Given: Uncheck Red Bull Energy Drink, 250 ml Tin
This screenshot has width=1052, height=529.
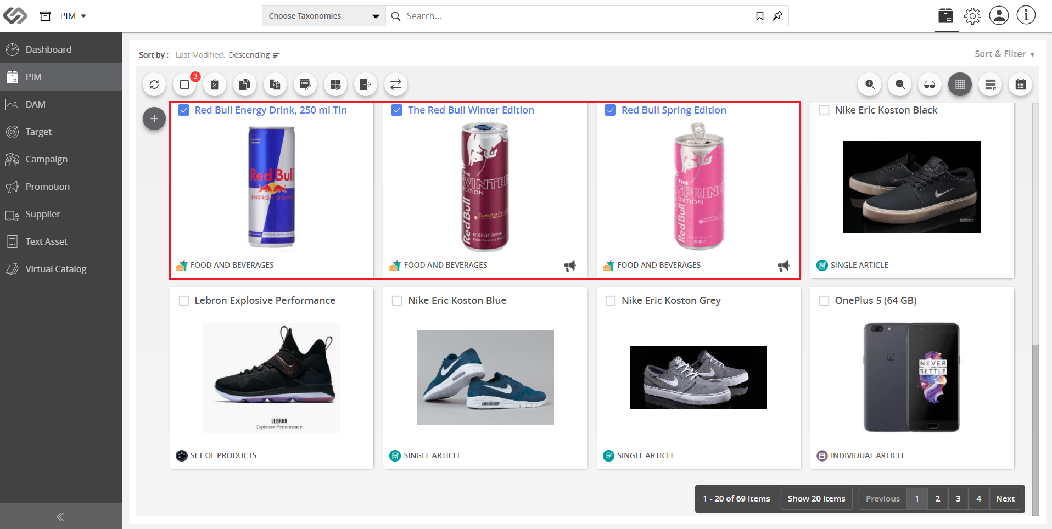Looking at the screenshot, I should pyautogui.click(x=184, y=110).
